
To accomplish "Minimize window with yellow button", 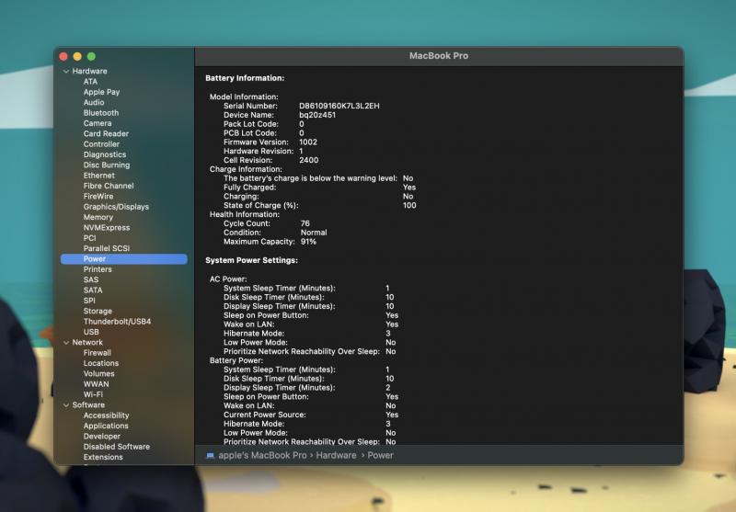I will coord(77,56).
